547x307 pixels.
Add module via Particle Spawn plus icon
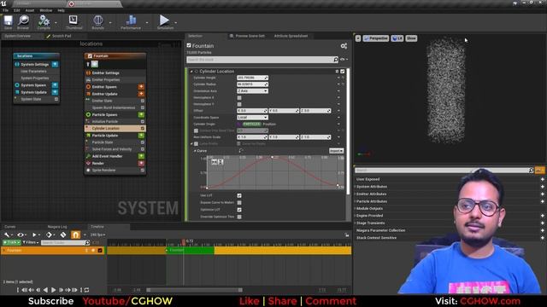point(141,114)
